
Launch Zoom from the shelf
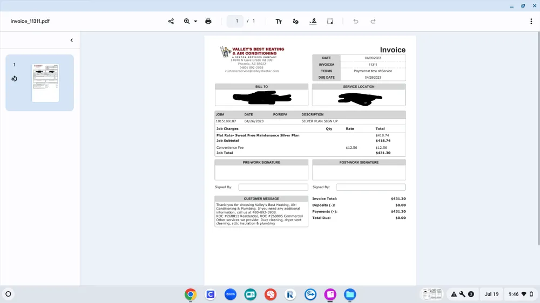pyautogui.click(x=231, y=294)
